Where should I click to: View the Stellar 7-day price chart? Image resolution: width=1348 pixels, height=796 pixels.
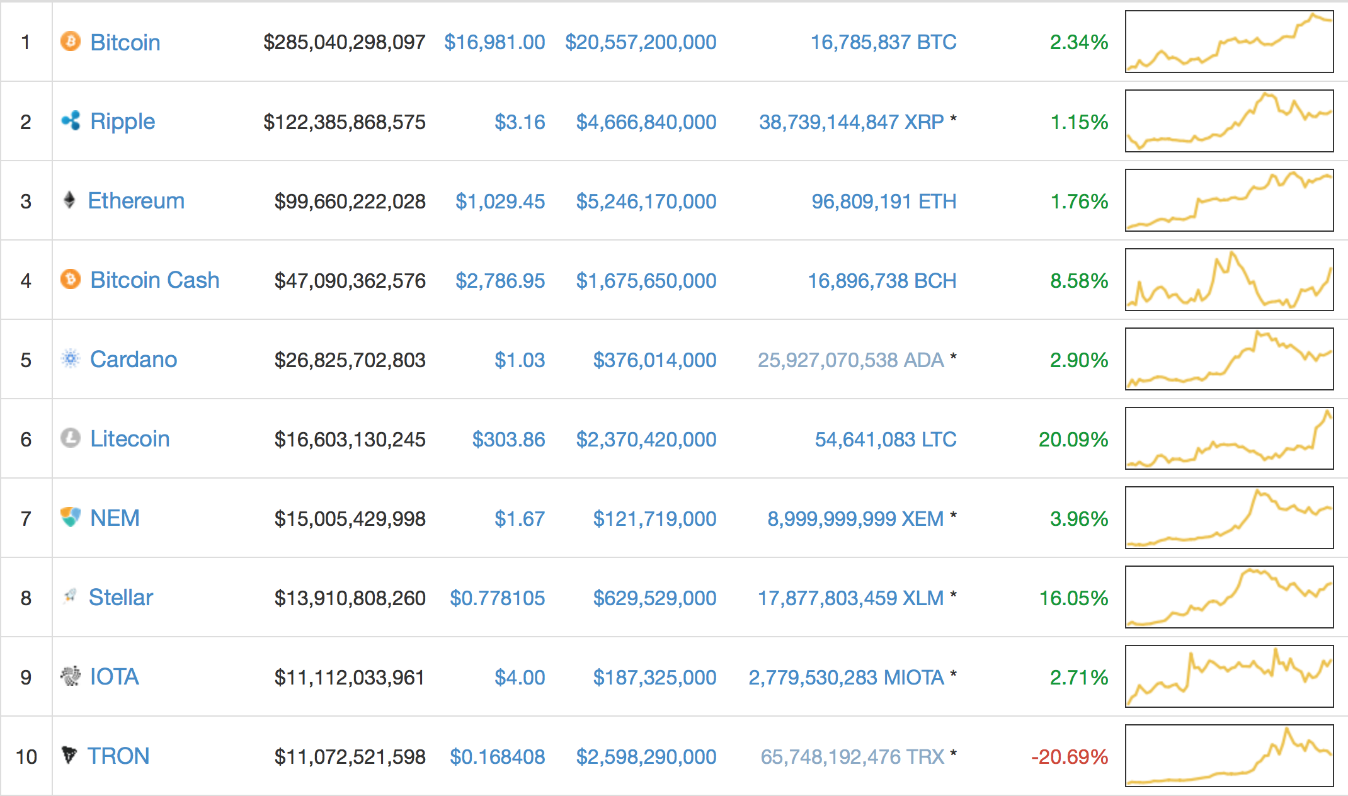1229,597
